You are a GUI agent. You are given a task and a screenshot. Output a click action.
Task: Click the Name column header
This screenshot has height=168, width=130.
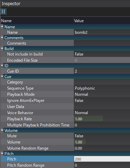coord(37,21)
